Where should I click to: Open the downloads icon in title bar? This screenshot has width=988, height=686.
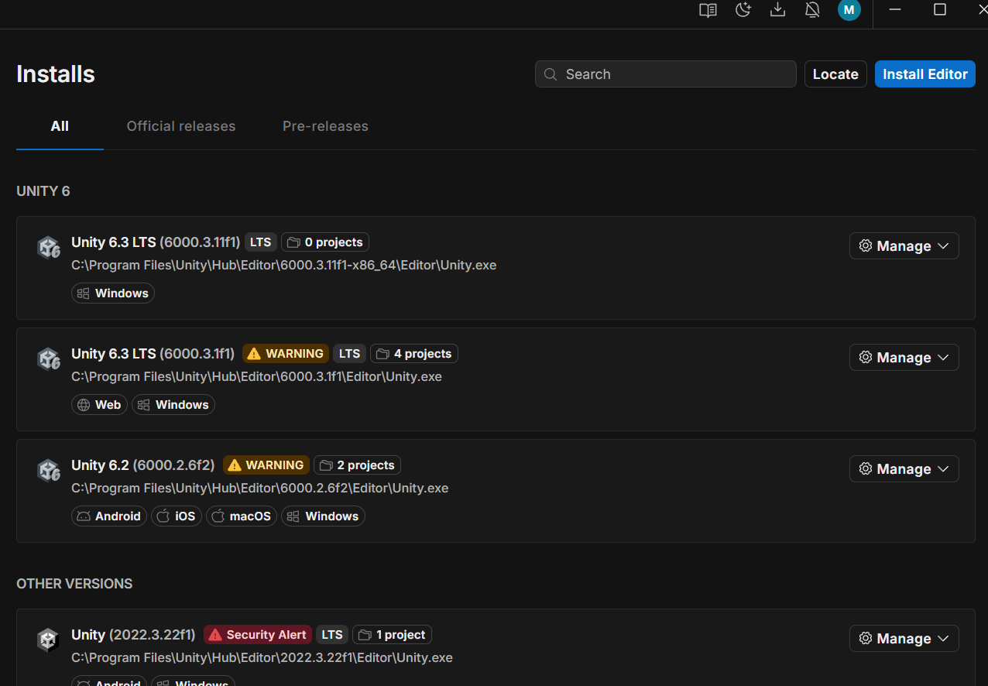point(778,10)
